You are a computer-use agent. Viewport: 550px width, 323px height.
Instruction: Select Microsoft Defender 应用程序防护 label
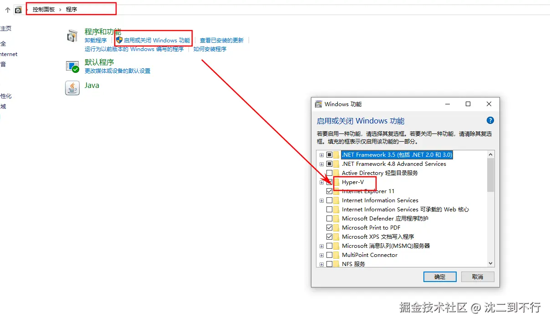pyautogui.click(x=385, y=219)
